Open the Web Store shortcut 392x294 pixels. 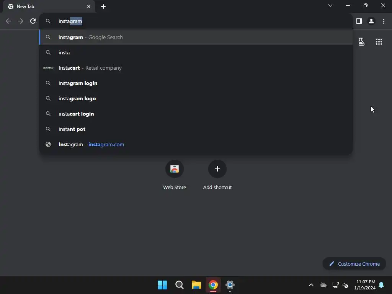(x=175, y=175)
